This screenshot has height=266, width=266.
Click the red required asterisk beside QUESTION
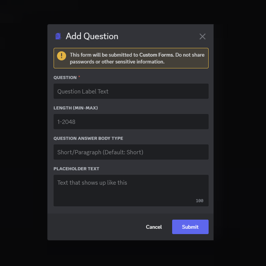point(79,77)
